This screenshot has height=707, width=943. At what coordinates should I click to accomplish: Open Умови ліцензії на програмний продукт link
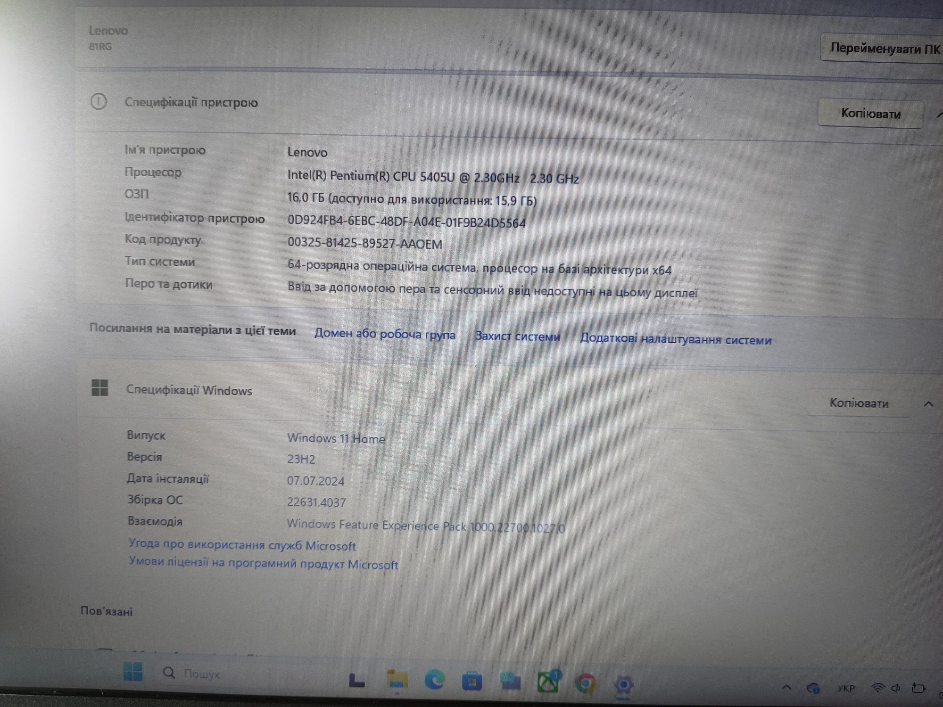click(263, 563)
